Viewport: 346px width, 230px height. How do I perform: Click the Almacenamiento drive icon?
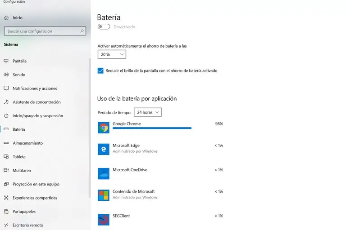pyautogui.click(x=6, y=143)
